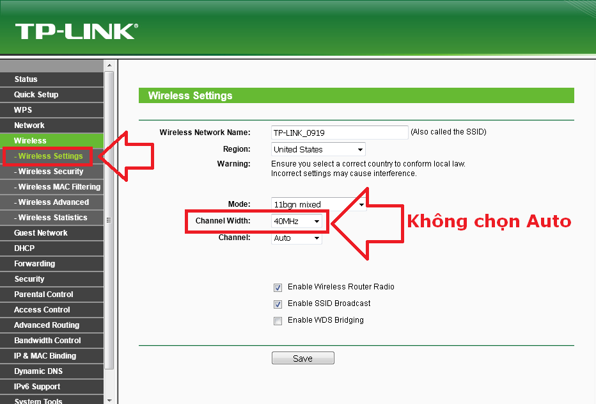Screen dimensions: 596x404
Task: Open the DHCP menu
Action: [52, 248]
